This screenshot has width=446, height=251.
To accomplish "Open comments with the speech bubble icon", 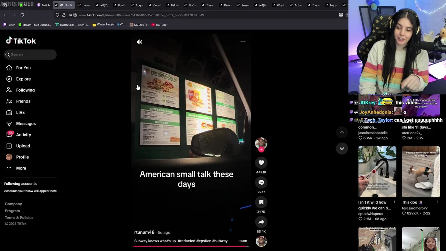I will [261, 182].
